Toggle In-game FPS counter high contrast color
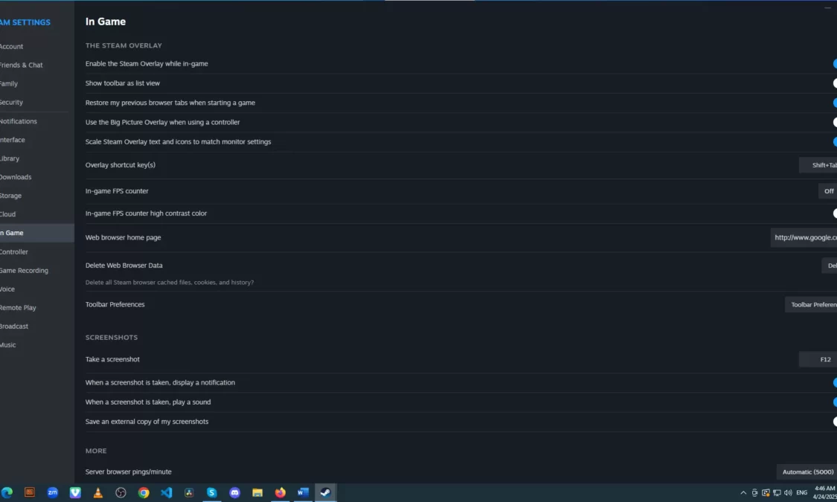The width and height of the screenshot is (837, 502). click(x=834, y=213)
